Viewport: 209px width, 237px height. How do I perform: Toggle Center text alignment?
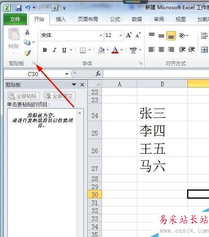[x=161, y=49]
